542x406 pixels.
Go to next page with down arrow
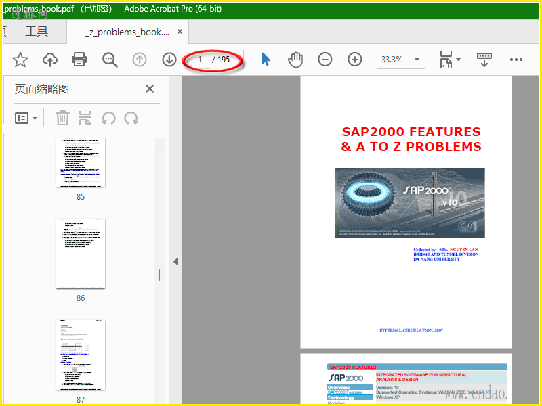pos(169,60)
